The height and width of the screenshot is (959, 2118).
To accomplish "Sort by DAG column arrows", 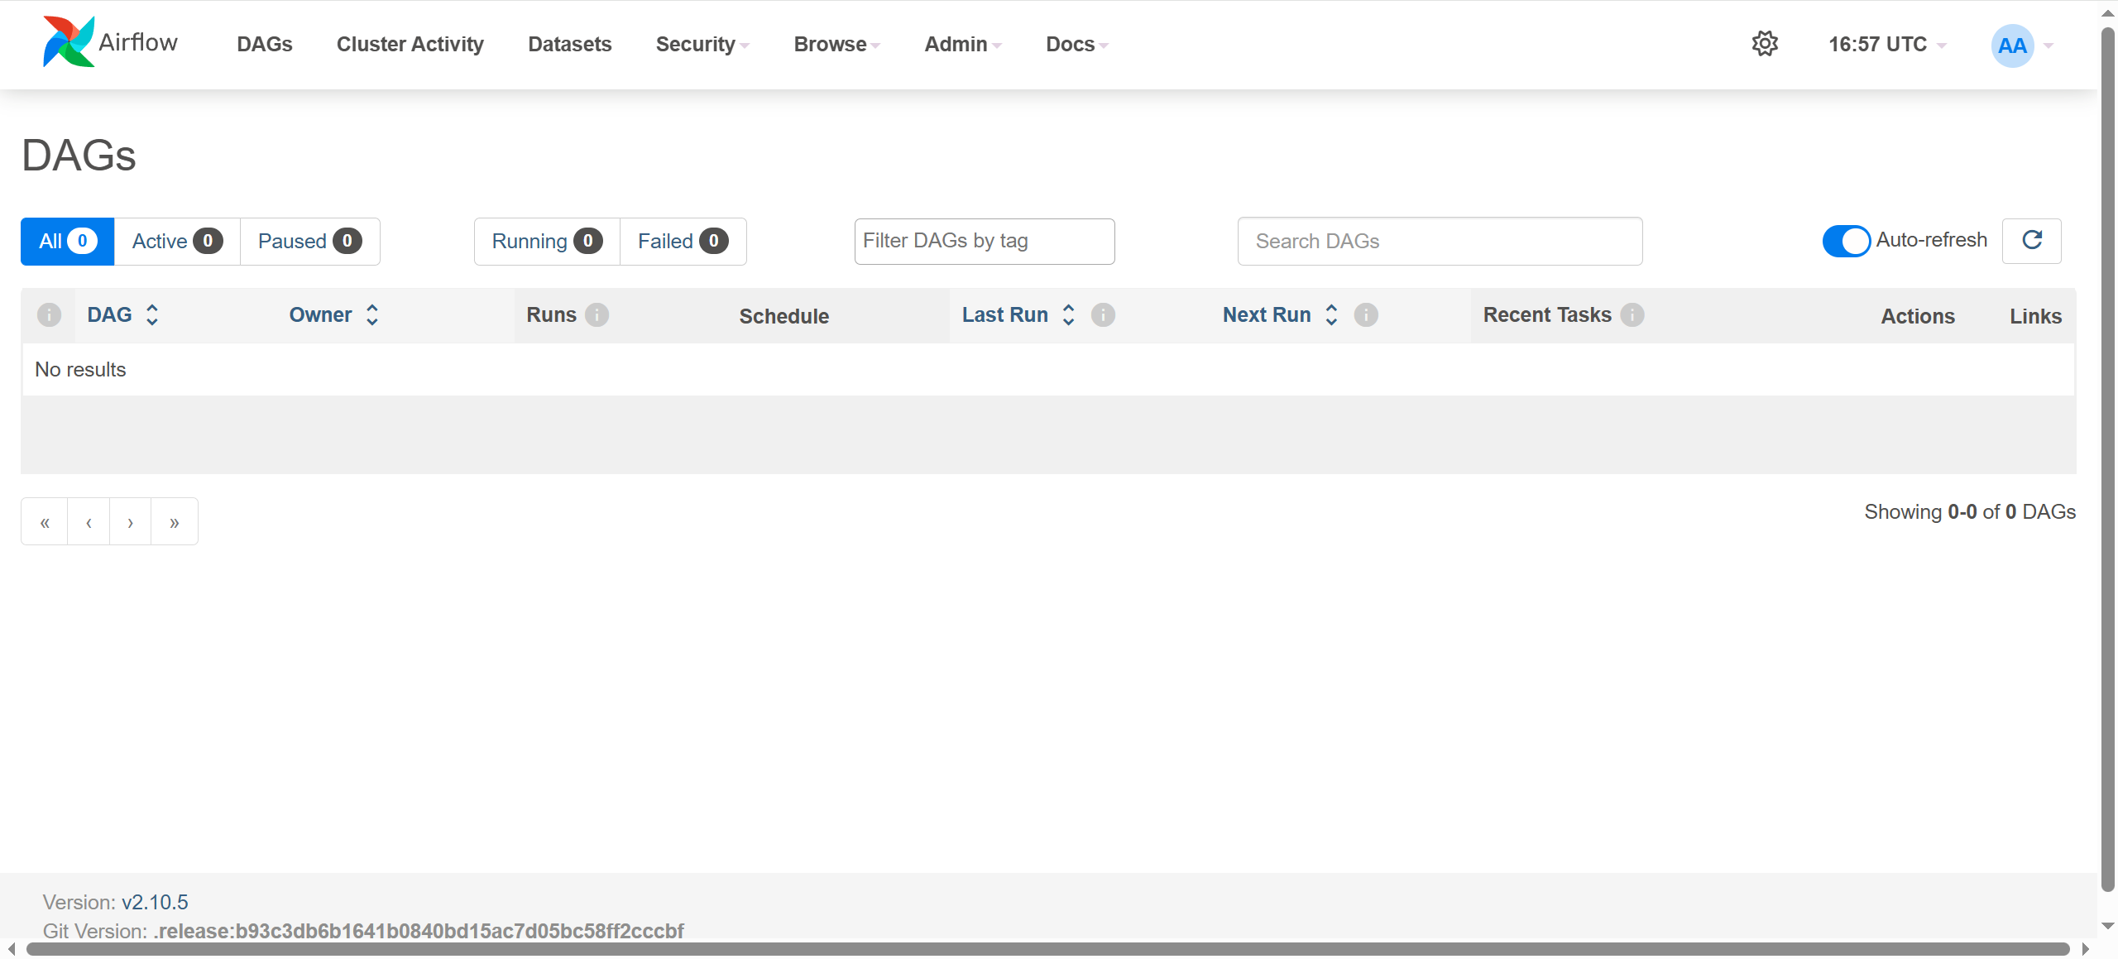I will coord(152,315).
